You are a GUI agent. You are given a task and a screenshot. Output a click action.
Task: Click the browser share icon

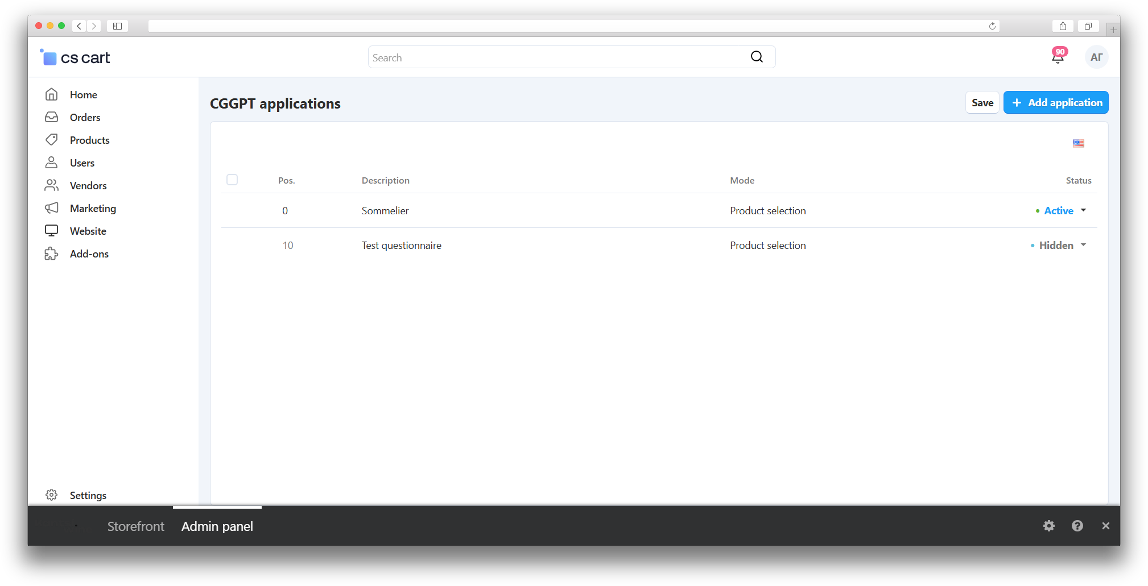point(1063,26)
